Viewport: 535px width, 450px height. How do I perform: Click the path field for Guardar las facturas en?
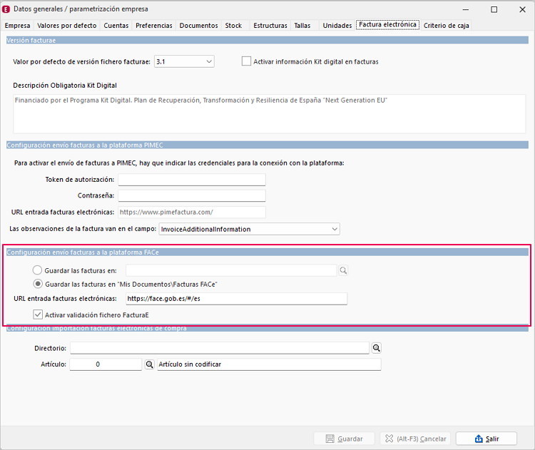pos(231,270)
